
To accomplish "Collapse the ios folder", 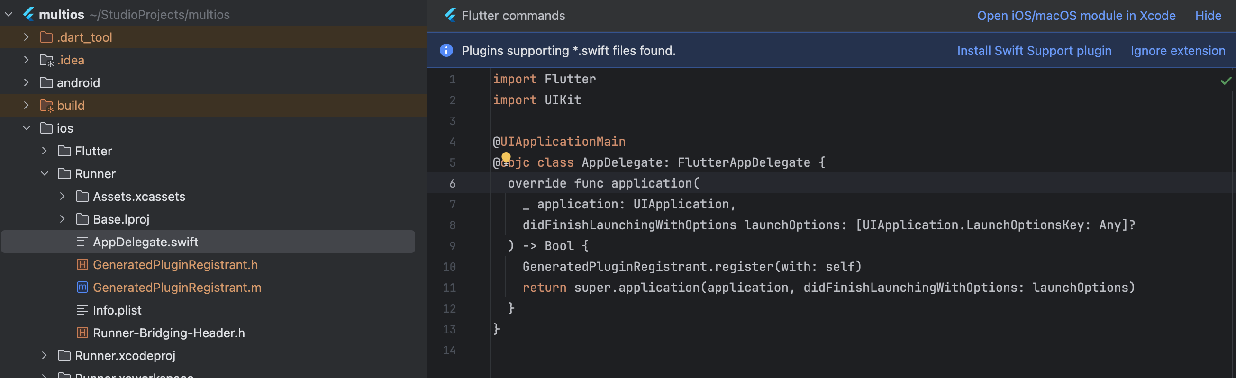I will [27, 128].
